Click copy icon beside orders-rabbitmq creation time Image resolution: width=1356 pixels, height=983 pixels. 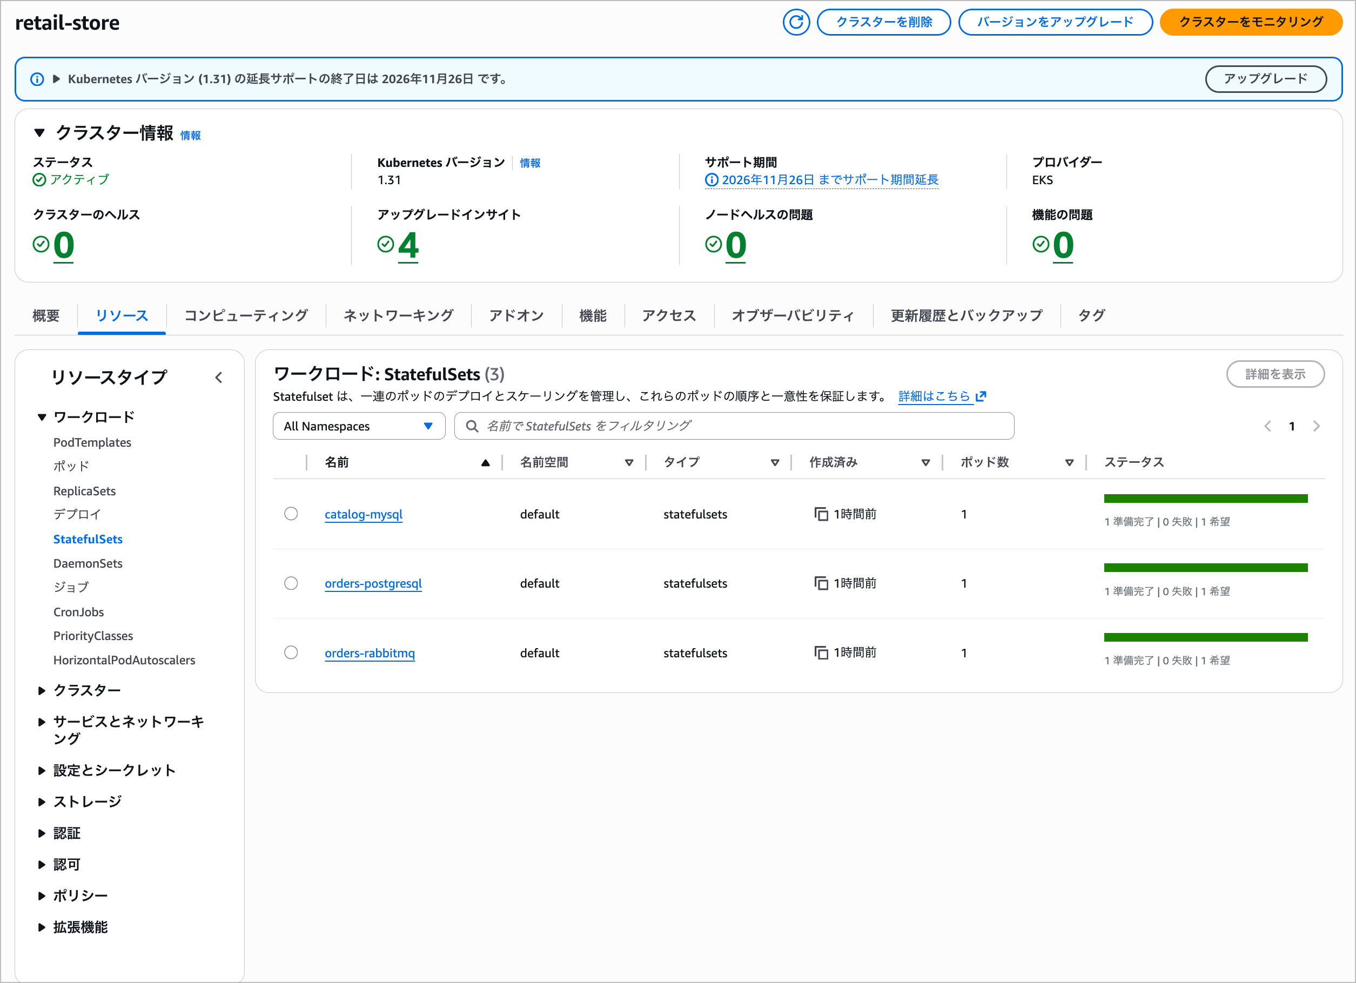[x=821, y=652]
